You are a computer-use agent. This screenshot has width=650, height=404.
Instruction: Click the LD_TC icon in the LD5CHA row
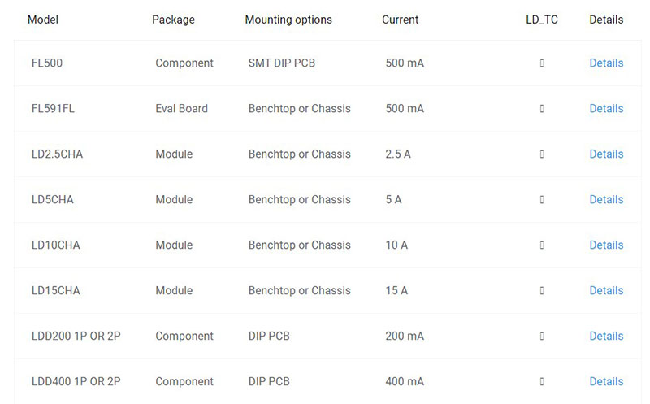[541, 199]
